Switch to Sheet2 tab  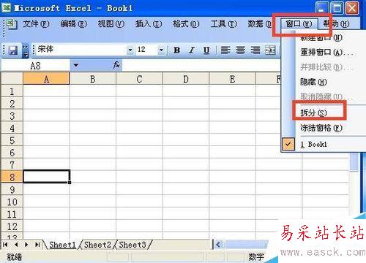[x=97, y=245]
